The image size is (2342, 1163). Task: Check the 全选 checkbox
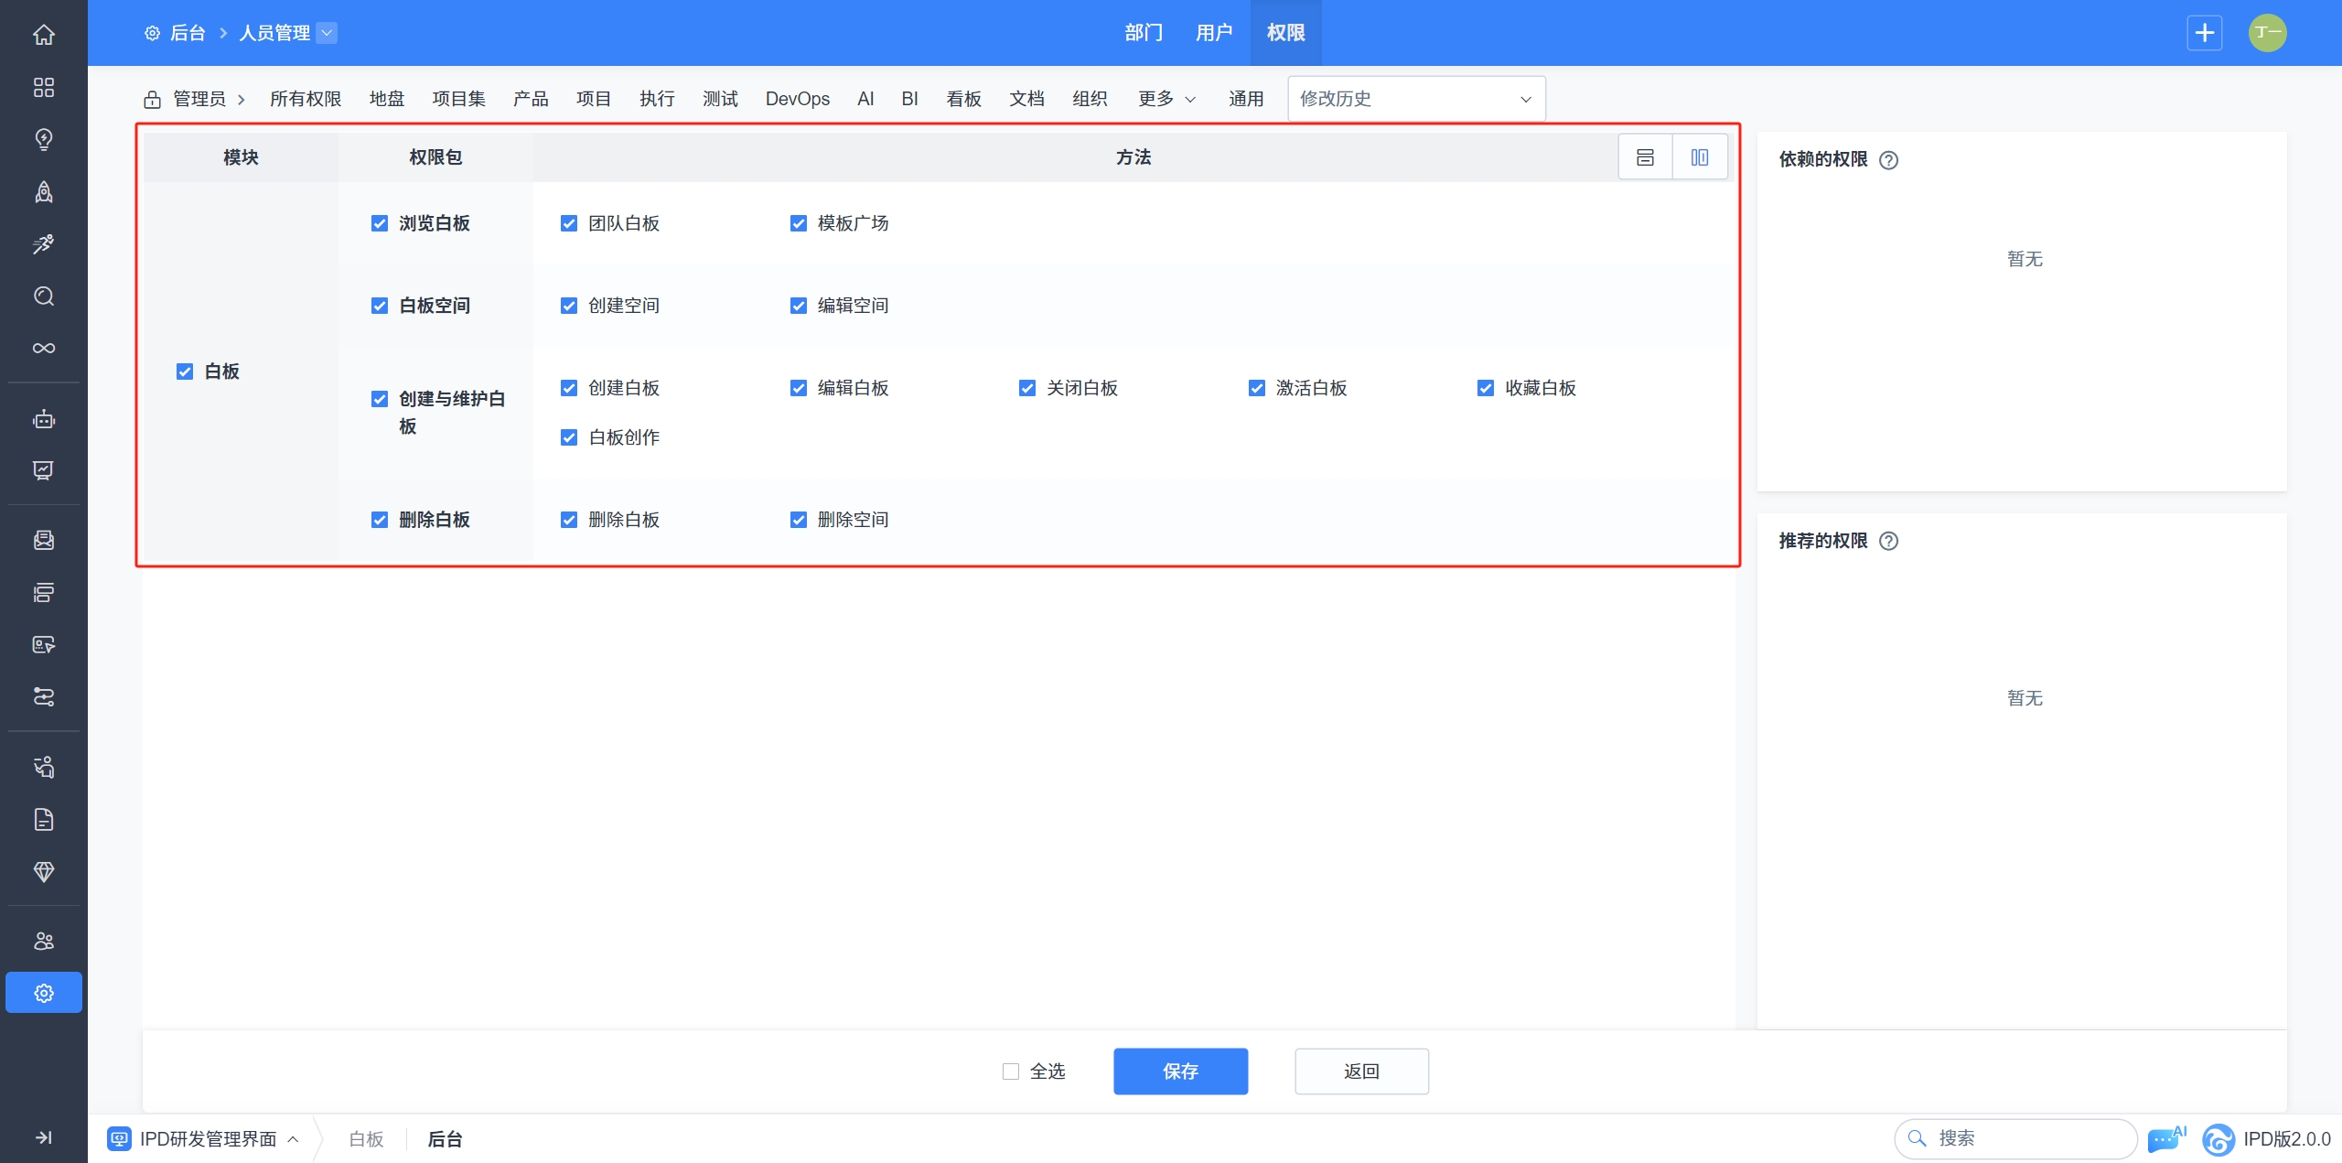[1011, 1071]
